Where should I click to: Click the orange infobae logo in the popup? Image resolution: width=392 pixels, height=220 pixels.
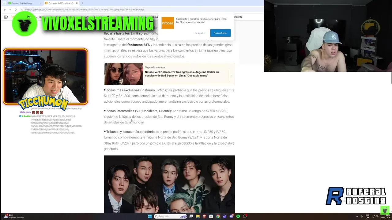point(168,23)
